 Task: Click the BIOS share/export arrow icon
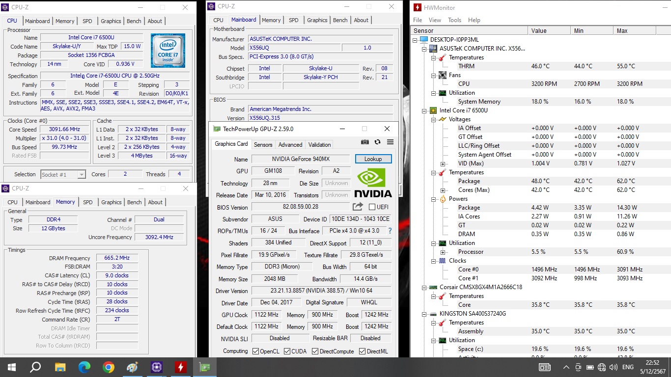tap(358, 207)
